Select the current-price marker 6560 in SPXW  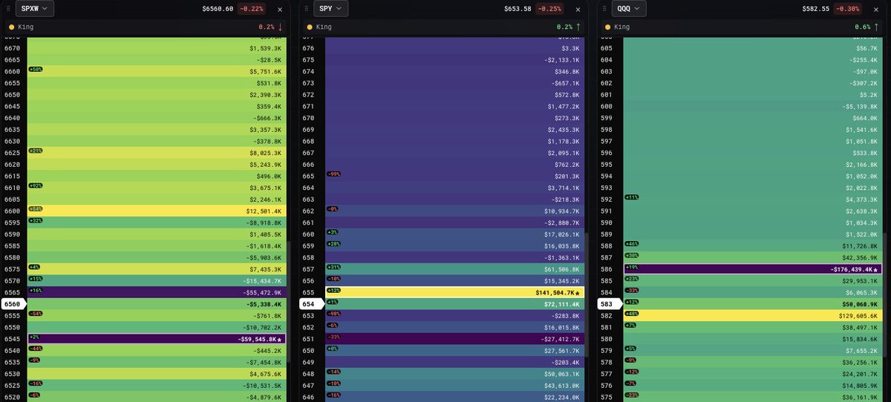13,304
